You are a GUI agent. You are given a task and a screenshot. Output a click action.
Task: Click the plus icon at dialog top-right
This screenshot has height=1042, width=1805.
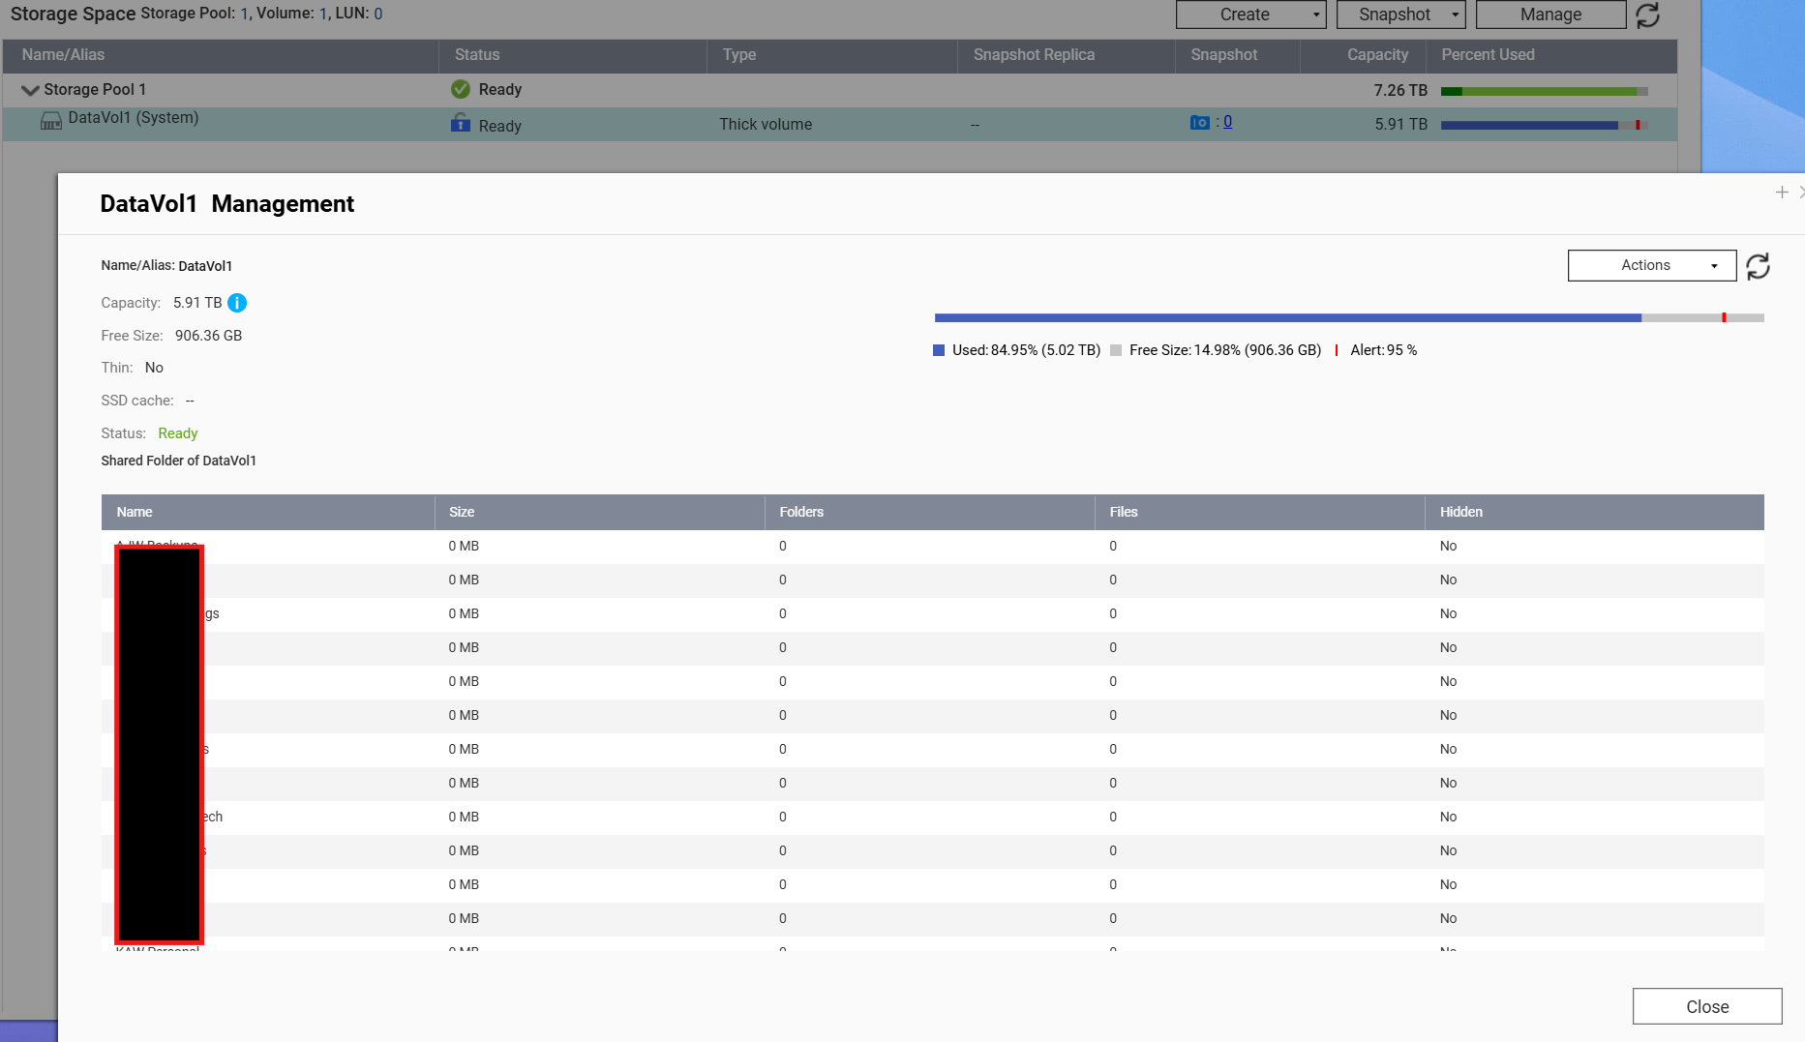point(1782,193)
